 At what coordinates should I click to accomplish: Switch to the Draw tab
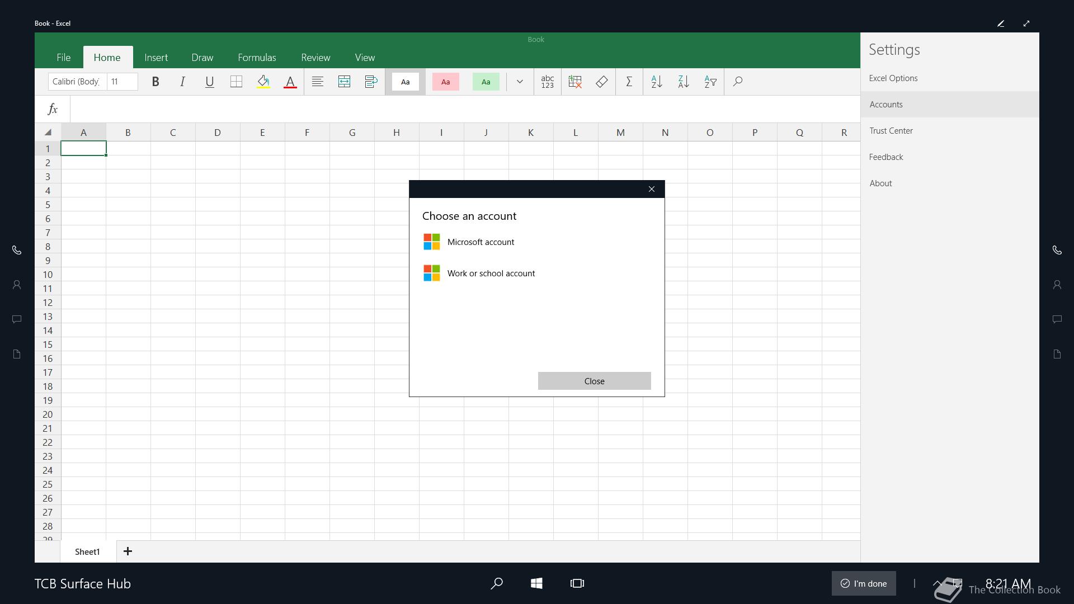(x=202, y=58)
